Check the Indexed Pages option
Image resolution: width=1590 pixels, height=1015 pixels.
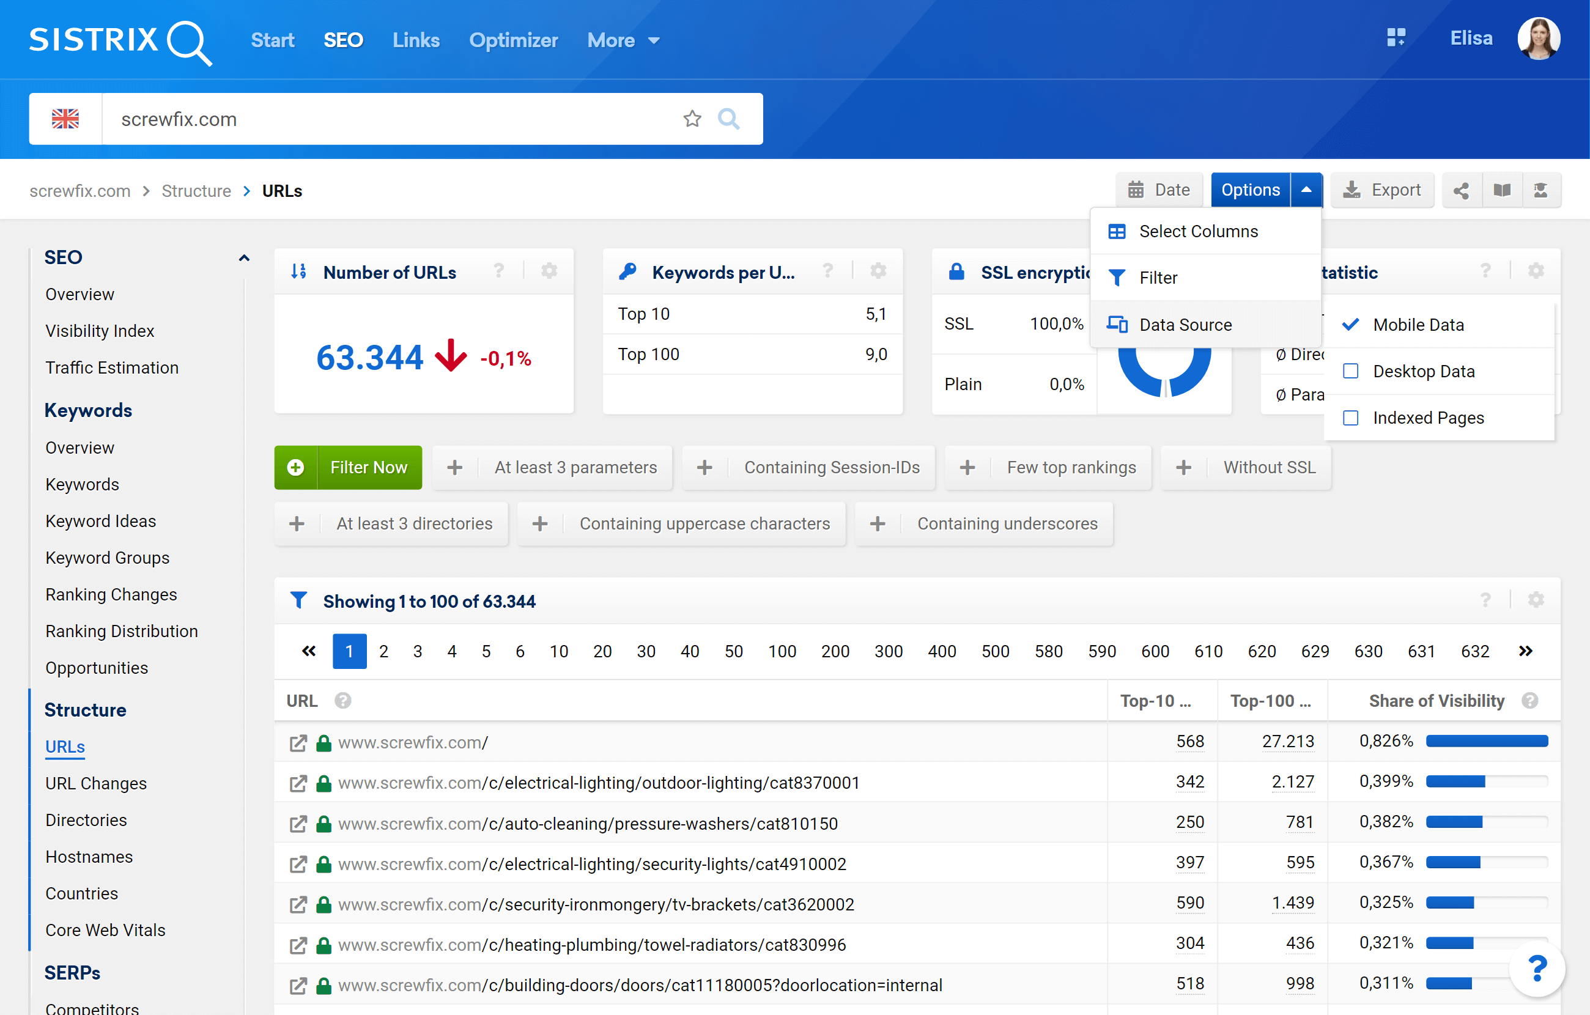[x=1351, y=418]
